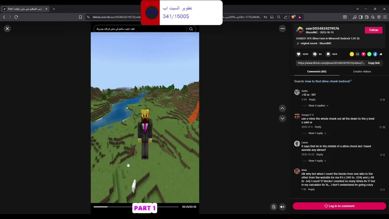Expand 'View 2 replies' under DeNy's comment

click(x=318, y=106)
